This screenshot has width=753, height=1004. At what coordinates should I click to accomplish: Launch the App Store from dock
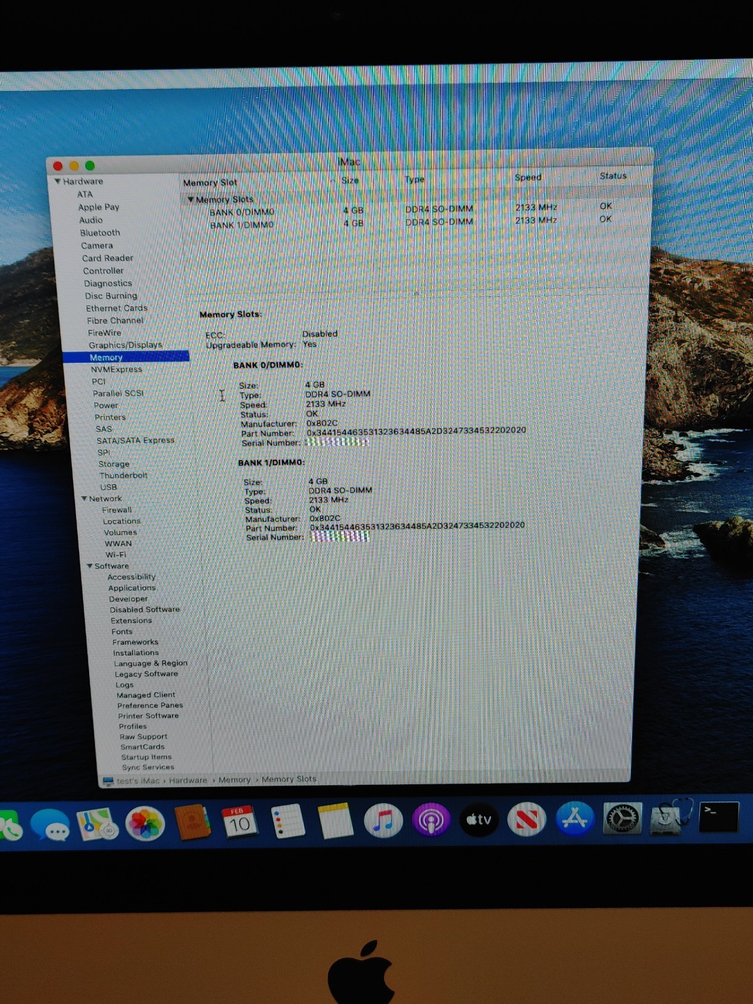click(574, 819)
